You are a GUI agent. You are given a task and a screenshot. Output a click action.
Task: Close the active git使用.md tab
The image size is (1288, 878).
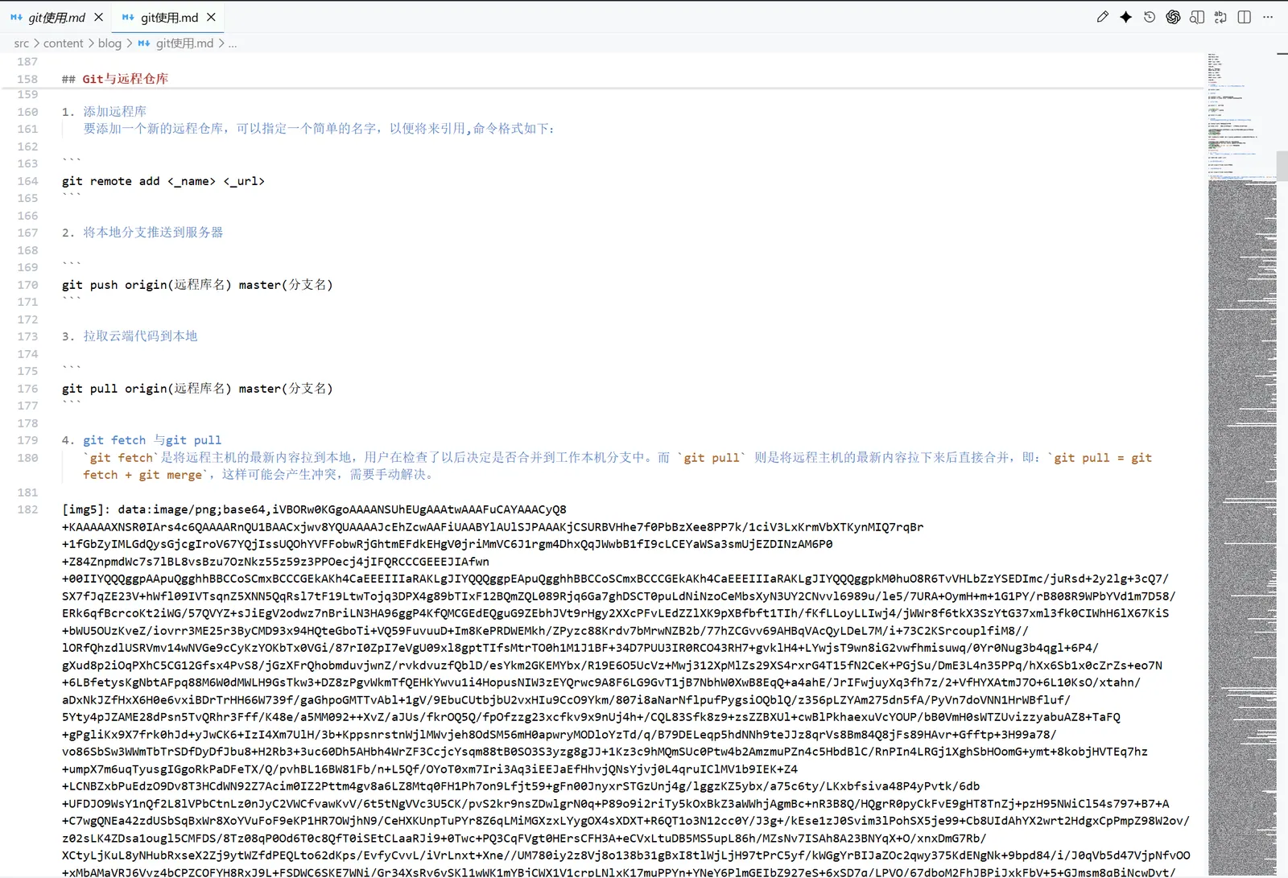tap(211, 17)
